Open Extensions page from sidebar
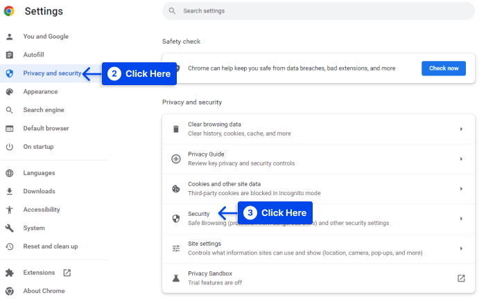Screen dimensions: 486x299 pyautogui.click(x=39, y=273)
